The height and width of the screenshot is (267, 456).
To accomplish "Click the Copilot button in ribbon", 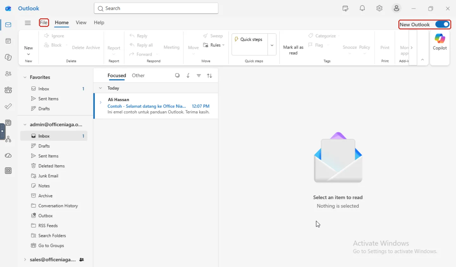I will coord(440,42).
